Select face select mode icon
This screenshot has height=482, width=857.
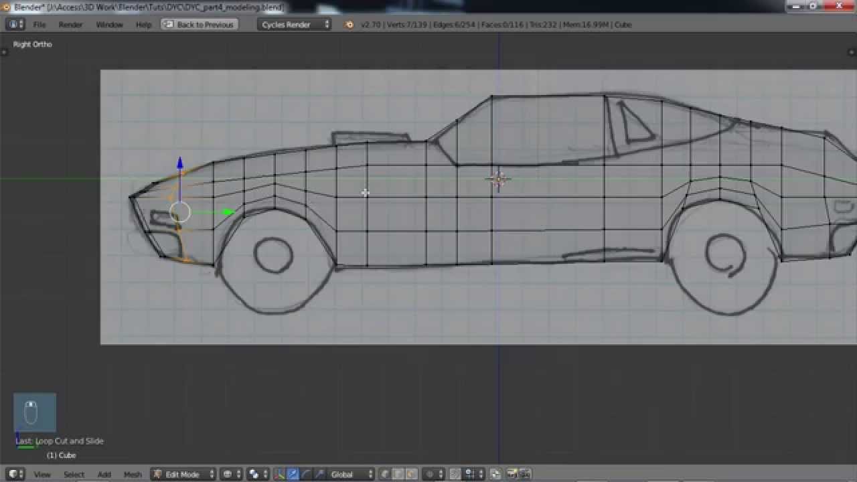[x=411, y=474]
